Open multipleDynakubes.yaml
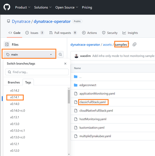 coord(95,136)
